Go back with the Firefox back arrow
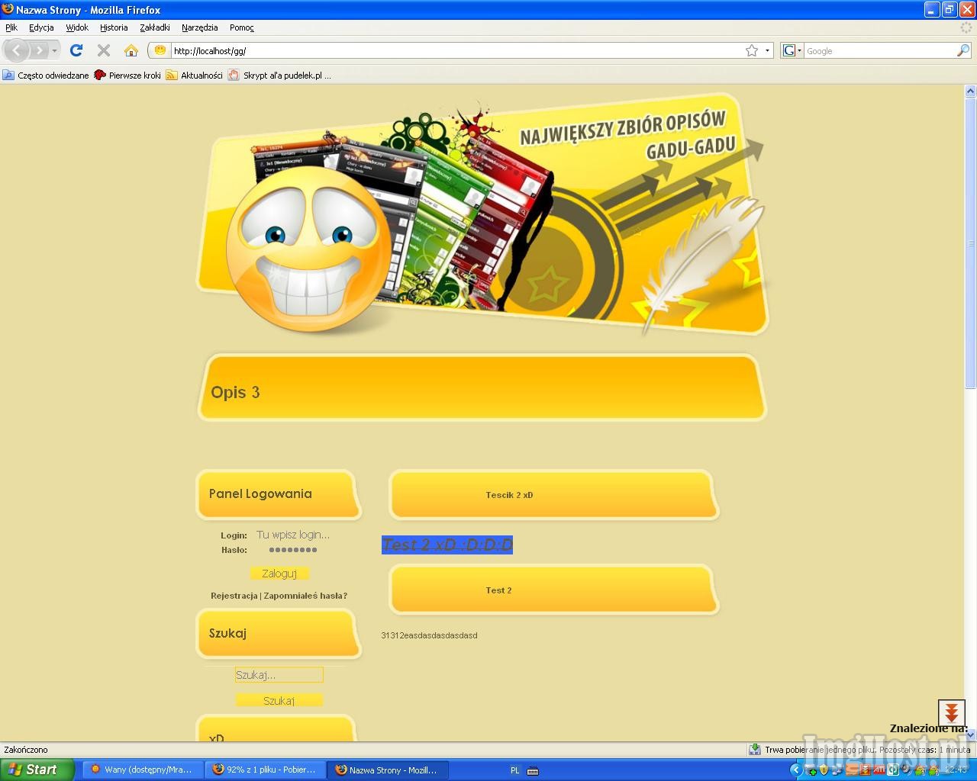Image resolution: width=977 pixels, height=781 pixels. (17, 50)
